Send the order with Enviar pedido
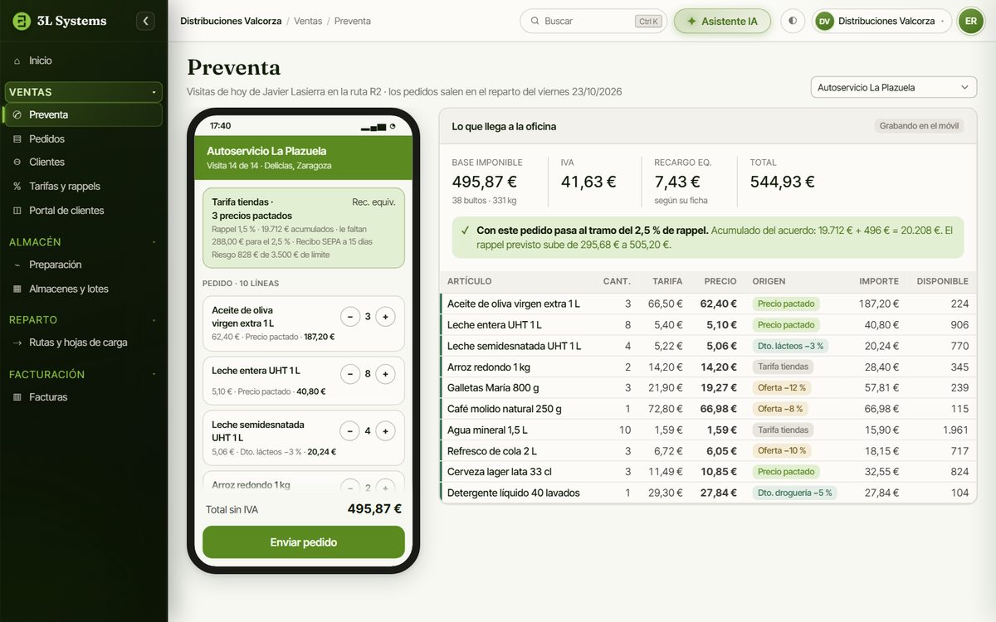 (304, 542)
